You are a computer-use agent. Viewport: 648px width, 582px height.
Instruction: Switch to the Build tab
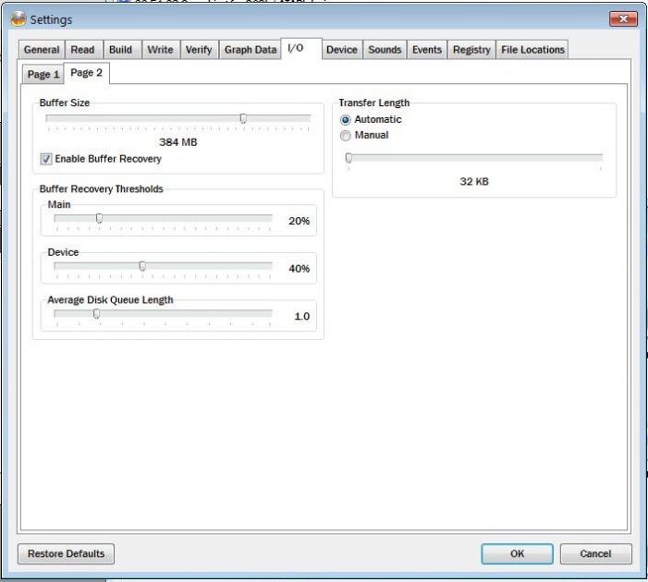click(121, 50)
